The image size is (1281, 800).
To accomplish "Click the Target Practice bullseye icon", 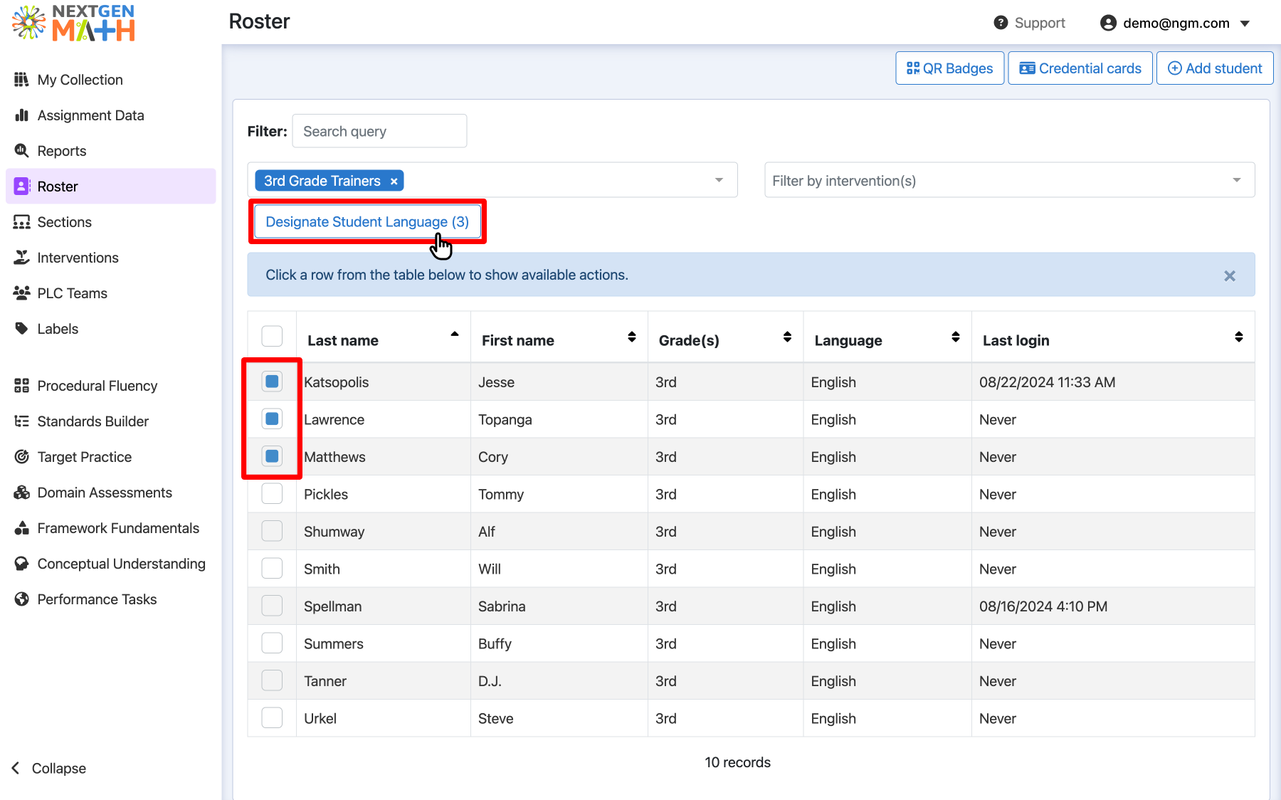I will tap(21, 457).
